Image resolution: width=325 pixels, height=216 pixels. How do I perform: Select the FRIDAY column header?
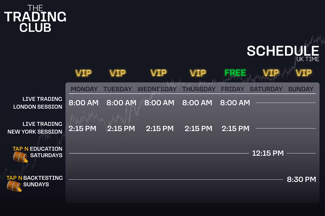[x=233, y=89]
